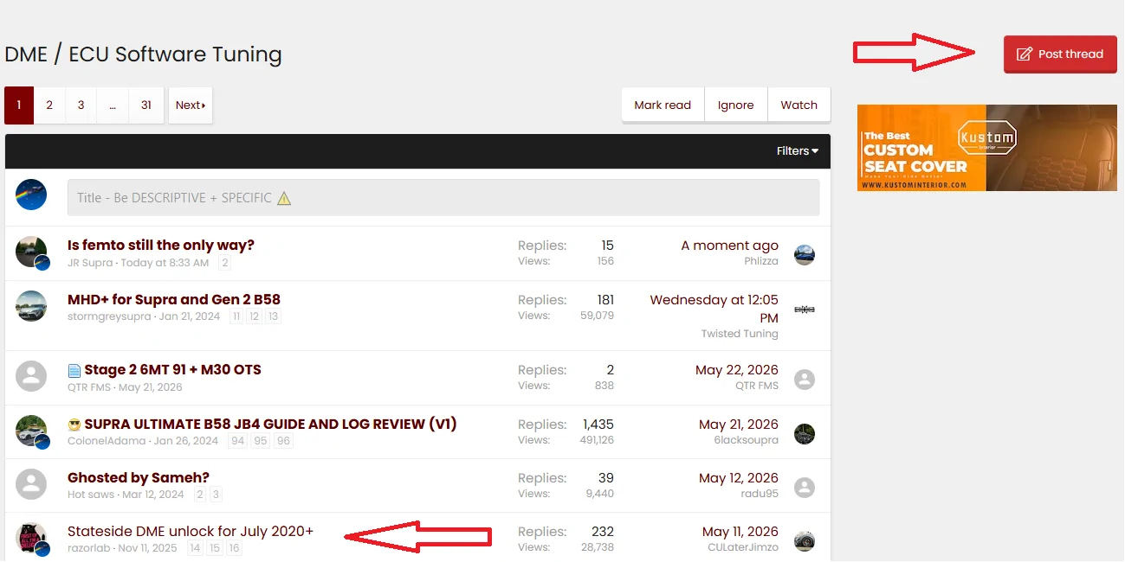
Task: Click ColonelAdama author name
Action: coord(107,441)
